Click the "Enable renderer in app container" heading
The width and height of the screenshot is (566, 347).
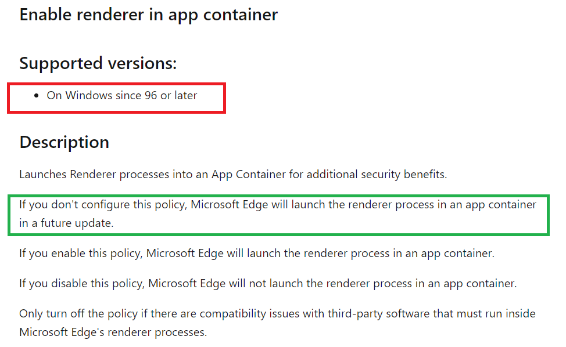pos(148,15)
